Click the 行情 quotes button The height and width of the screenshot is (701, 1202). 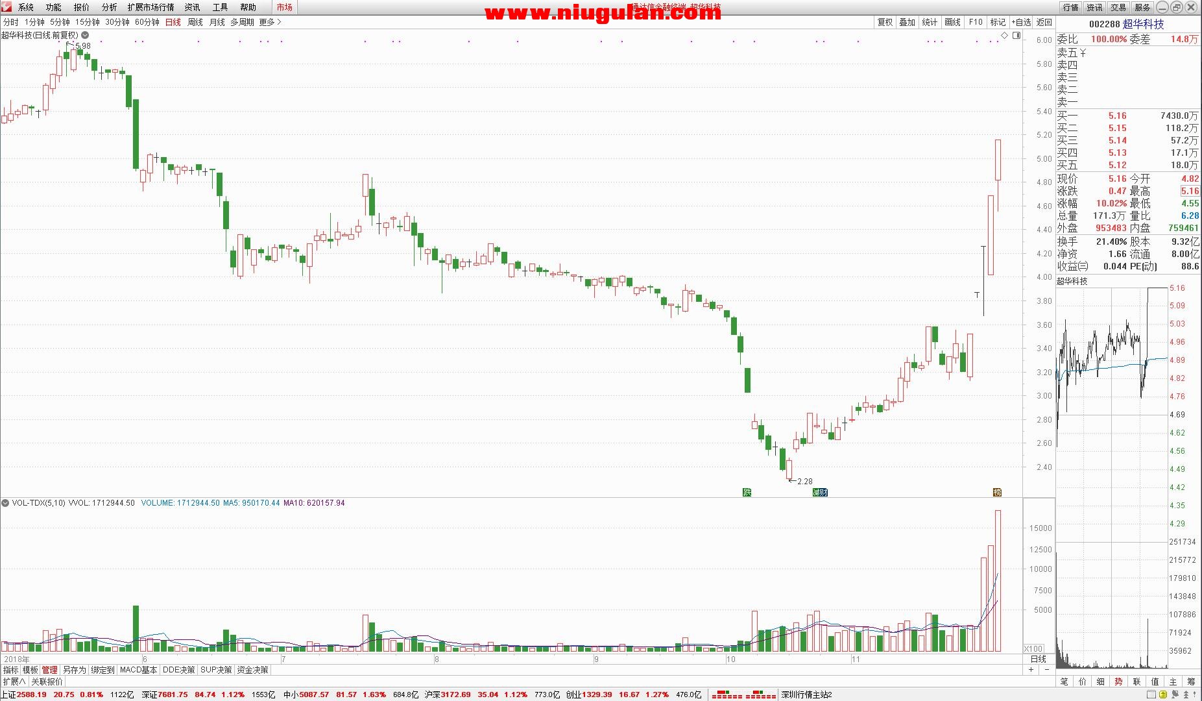1070,7
